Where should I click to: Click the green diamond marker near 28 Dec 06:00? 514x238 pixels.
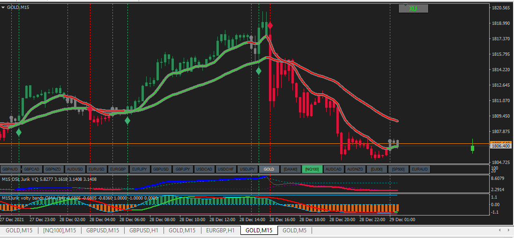tap(127, 120)
